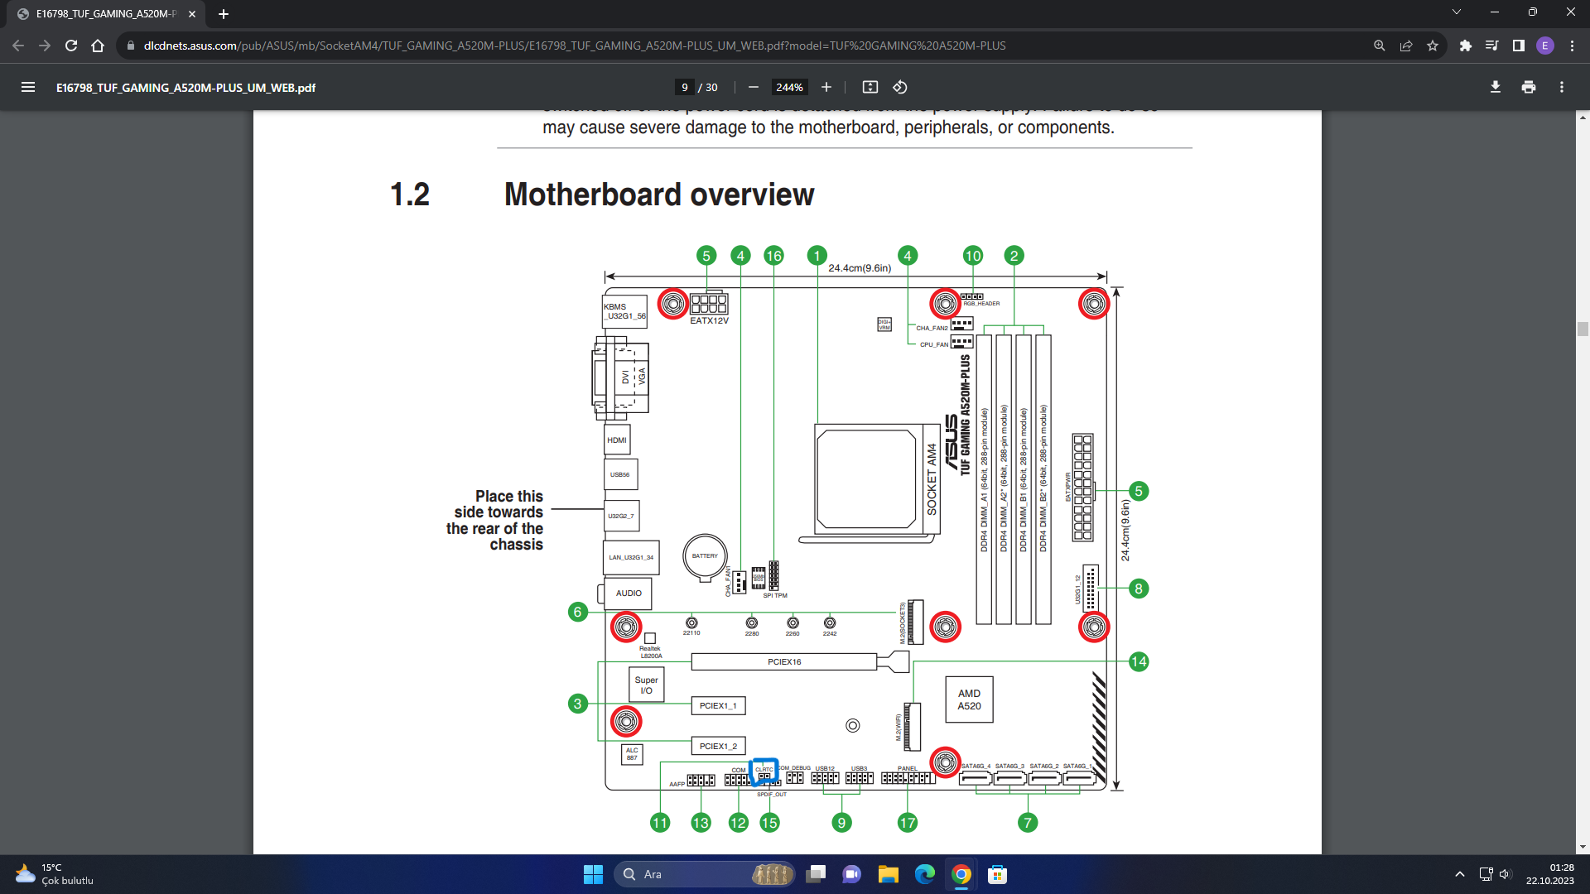The image size is (1590, 894).
Task: Open the weather widget
Action: [x=55, y=874]
